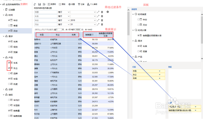Viewport: 203px width, 119px height.
Task: Click the 过滤 filter toolbar button
Action: (x=81, y=4)
